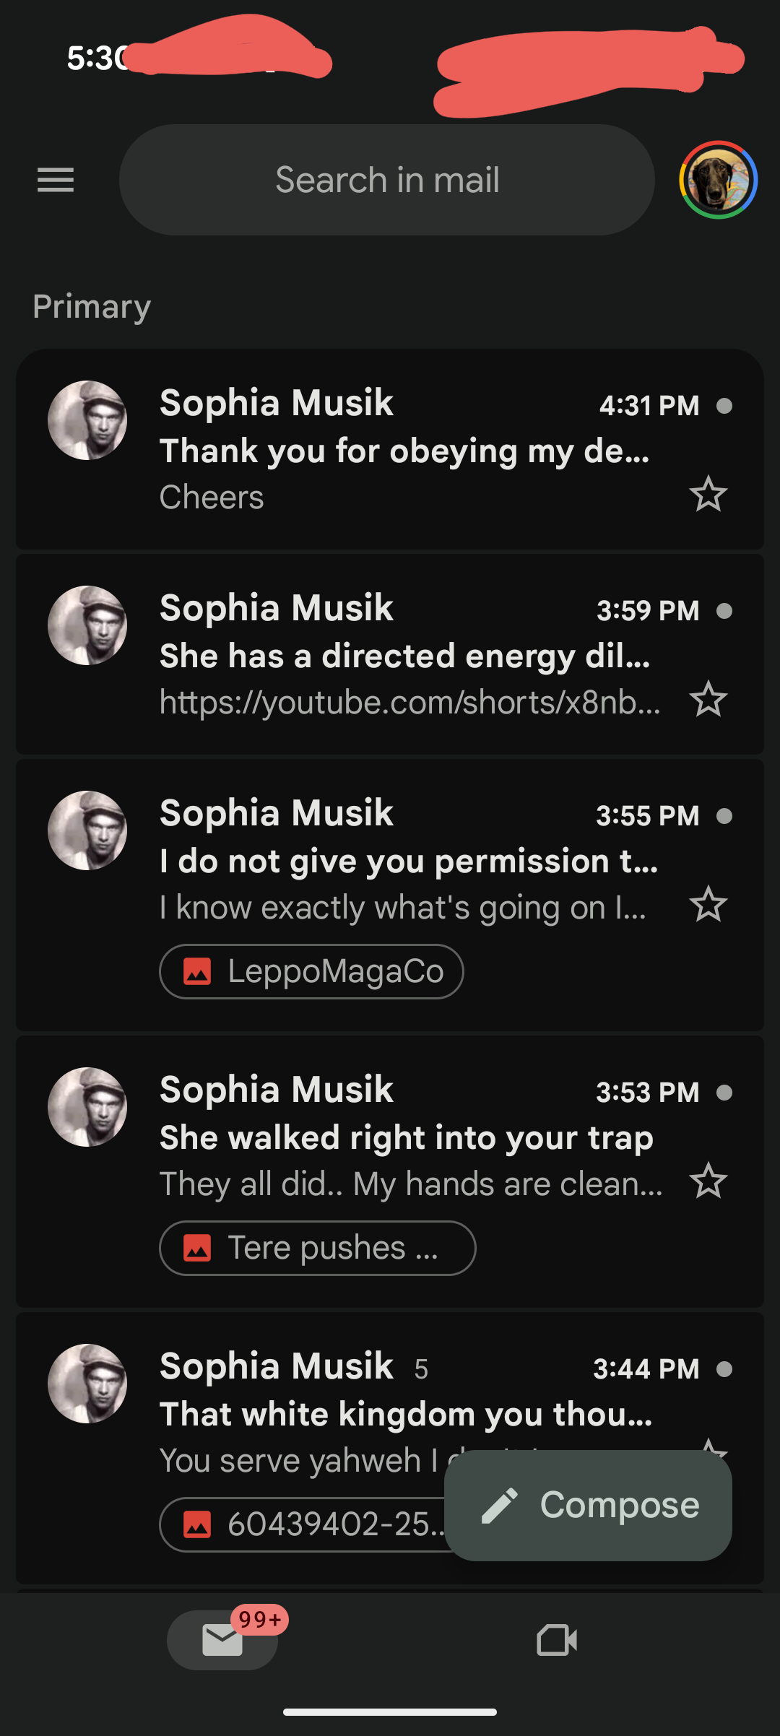Open email 'She has a directed energy dil...'

(404, 656)
